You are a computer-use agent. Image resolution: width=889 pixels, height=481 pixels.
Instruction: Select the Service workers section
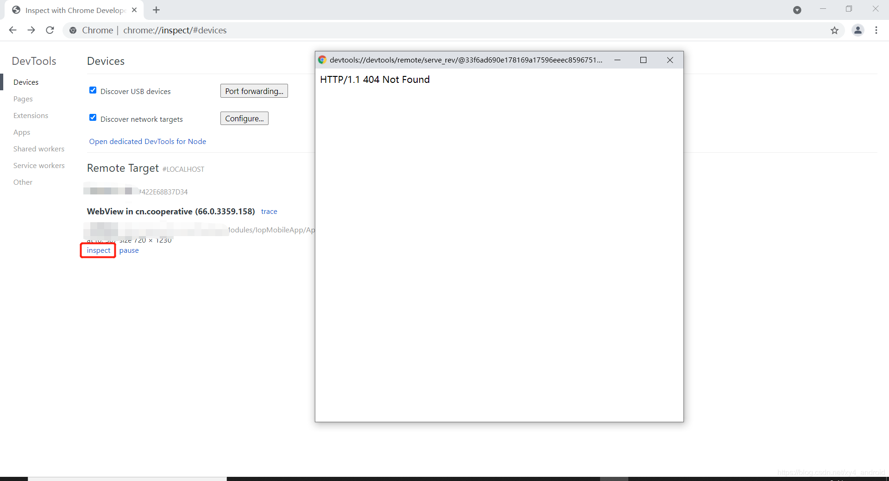point(39,165)
